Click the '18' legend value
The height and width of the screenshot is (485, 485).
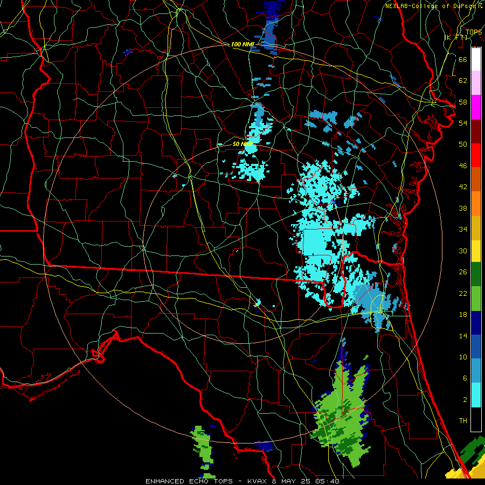[463, 315]
